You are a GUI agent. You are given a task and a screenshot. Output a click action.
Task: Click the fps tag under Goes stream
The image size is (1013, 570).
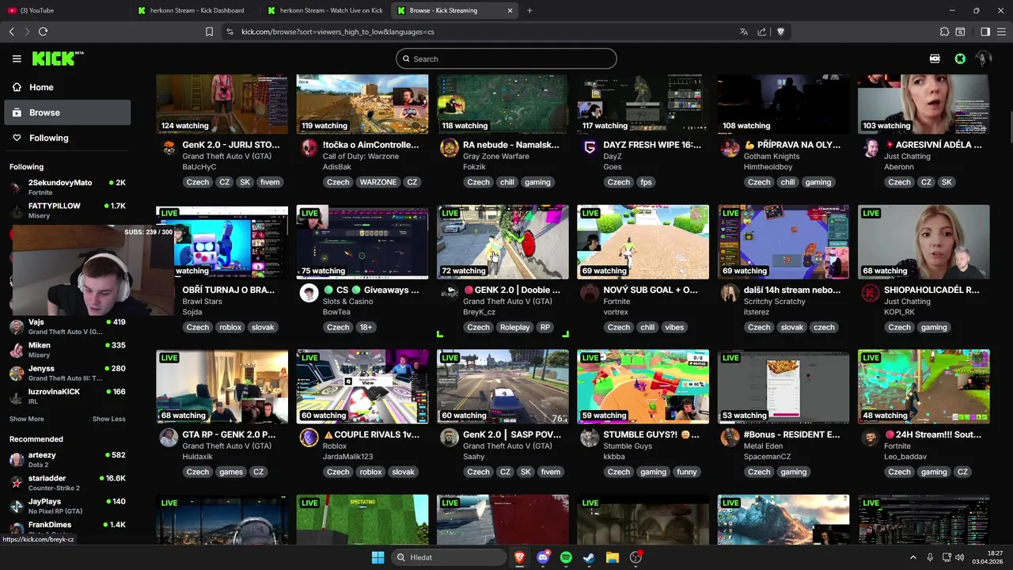[647, 182]
